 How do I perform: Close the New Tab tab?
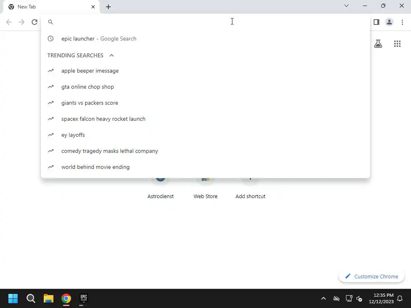(93, 7)
